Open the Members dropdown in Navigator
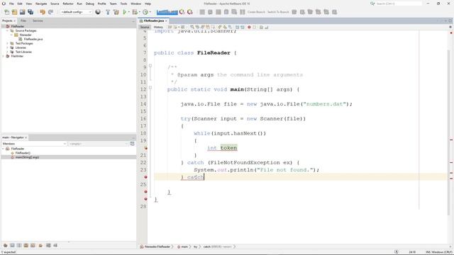This screenshot has height=255, width=454. [x=34, y=144]
